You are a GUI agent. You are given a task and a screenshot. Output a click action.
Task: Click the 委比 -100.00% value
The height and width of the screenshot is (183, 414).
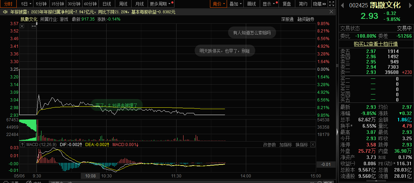tap(366, 36)
